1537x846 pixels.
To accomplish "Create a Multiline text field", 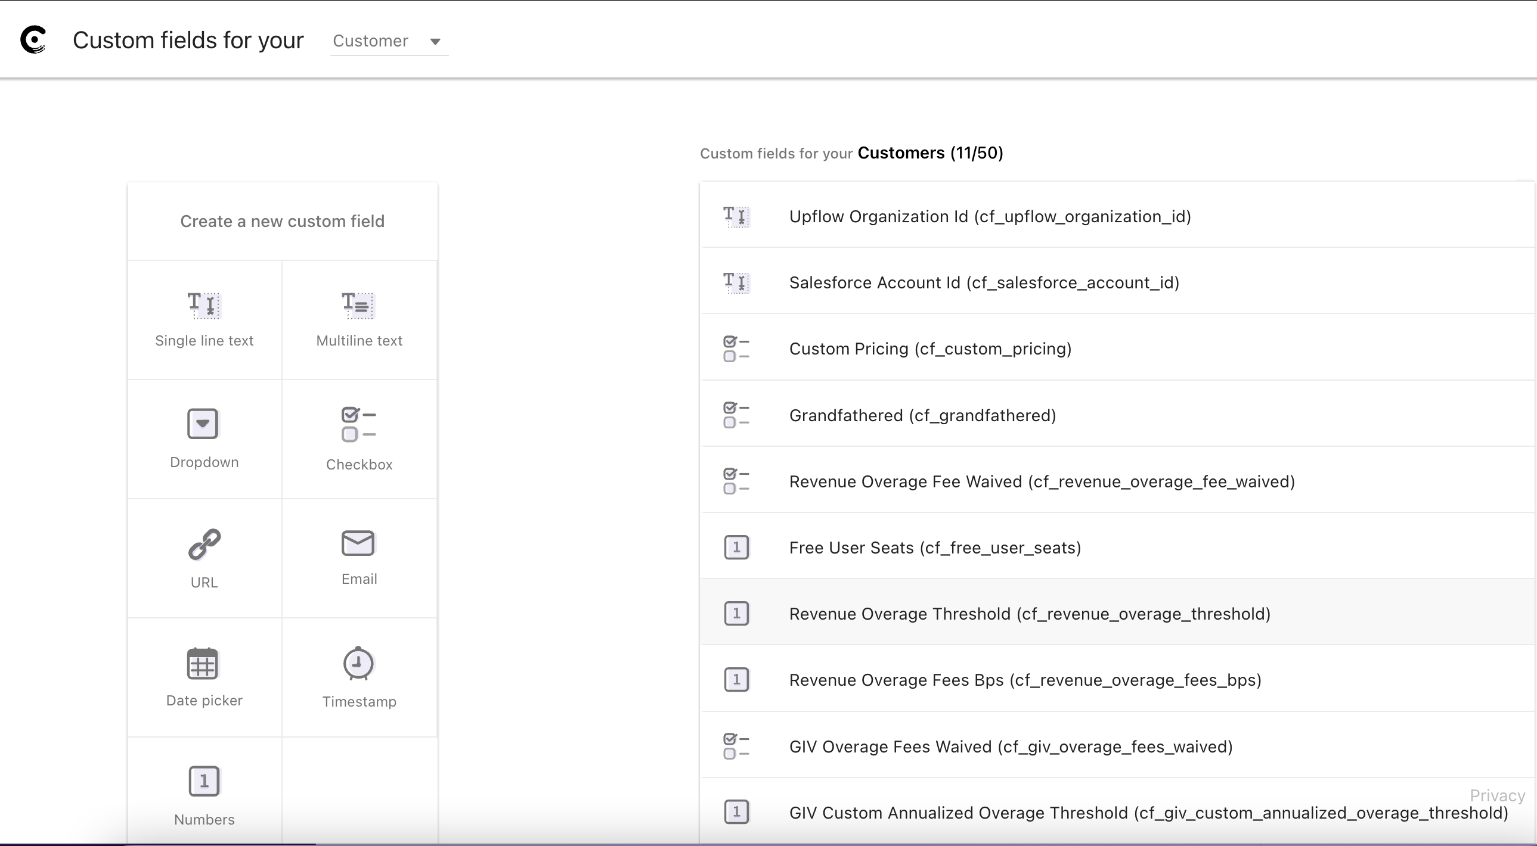I will tap(359, 319).
